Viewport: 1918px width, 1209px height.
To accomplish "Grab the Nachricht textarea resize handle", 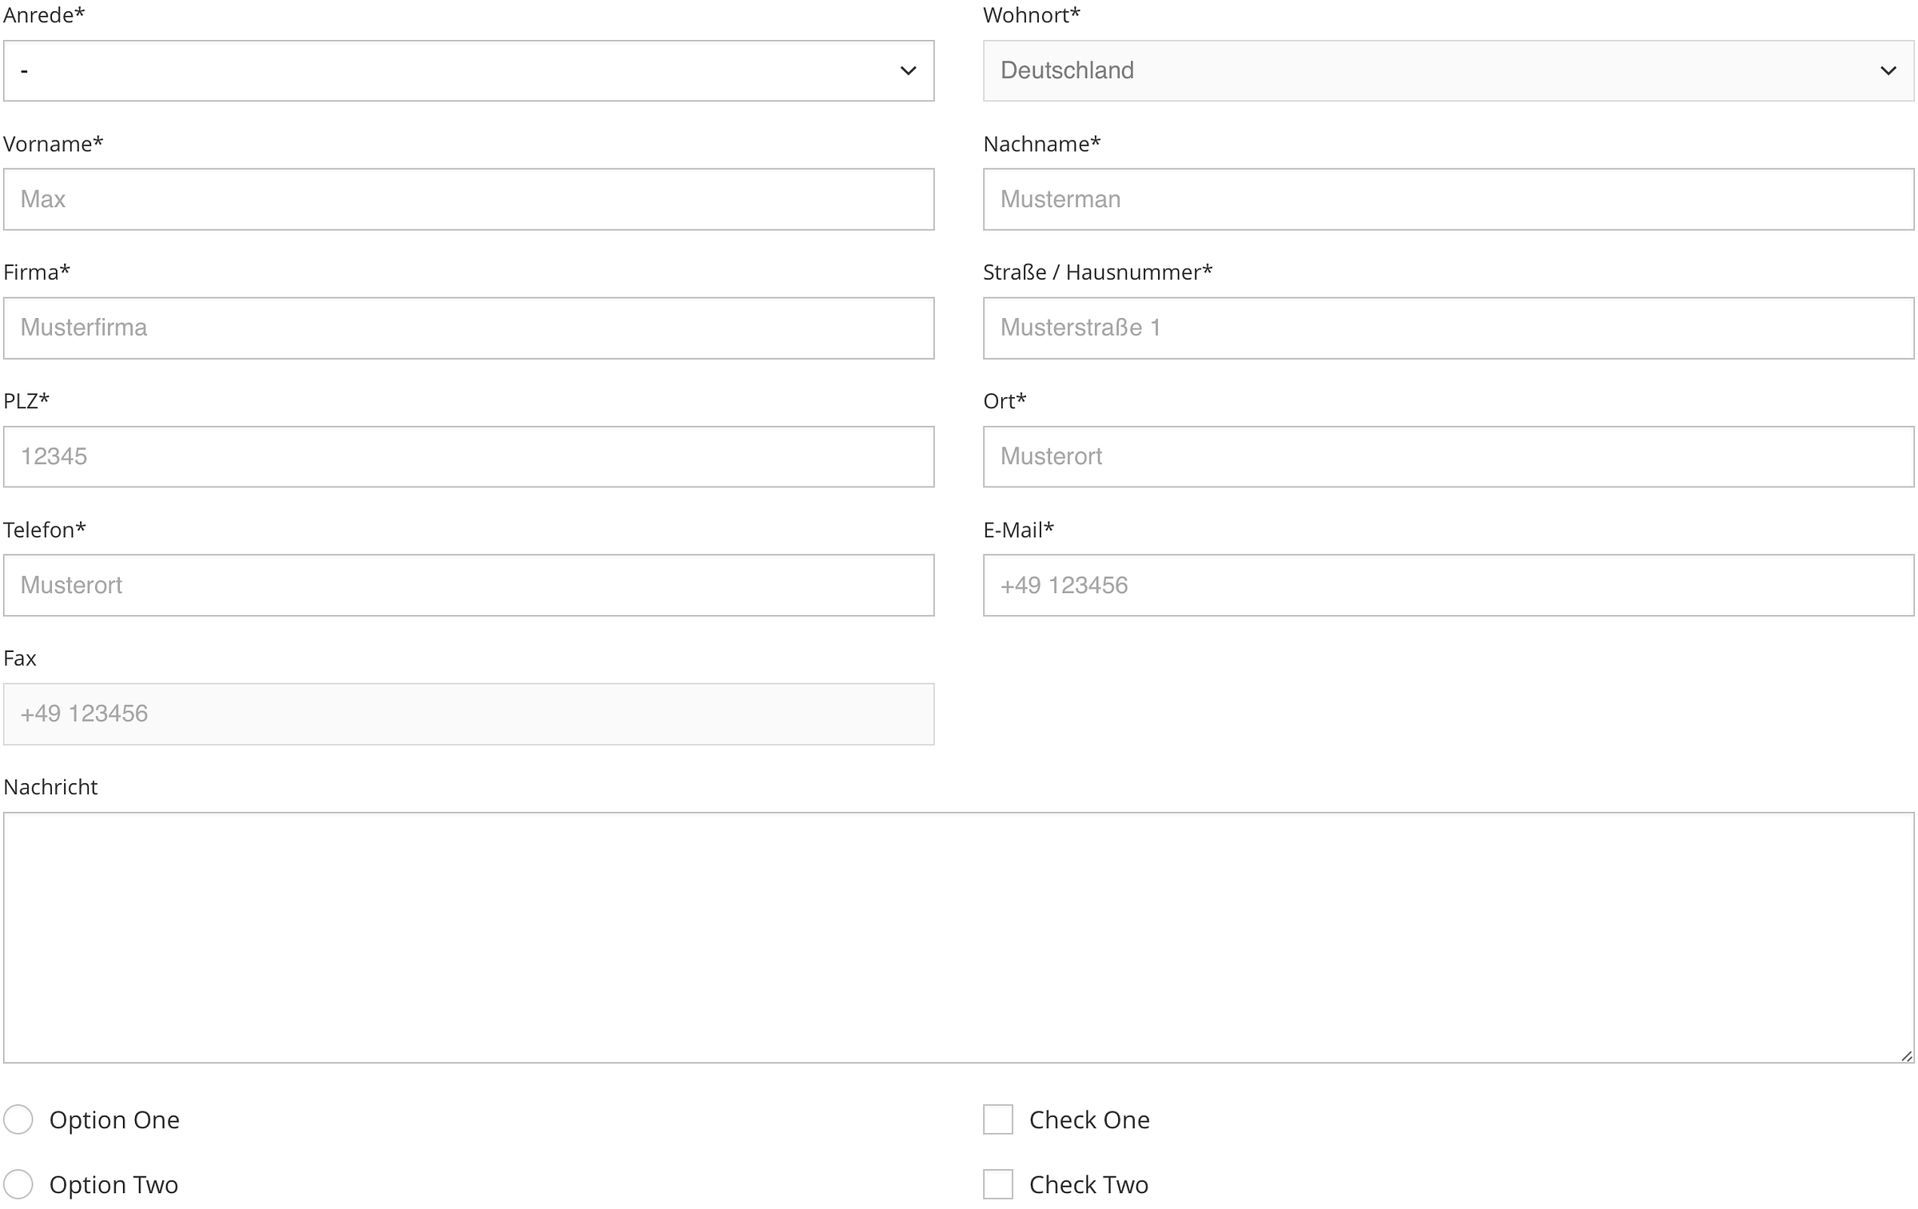I will [x=1906, y=1056].
